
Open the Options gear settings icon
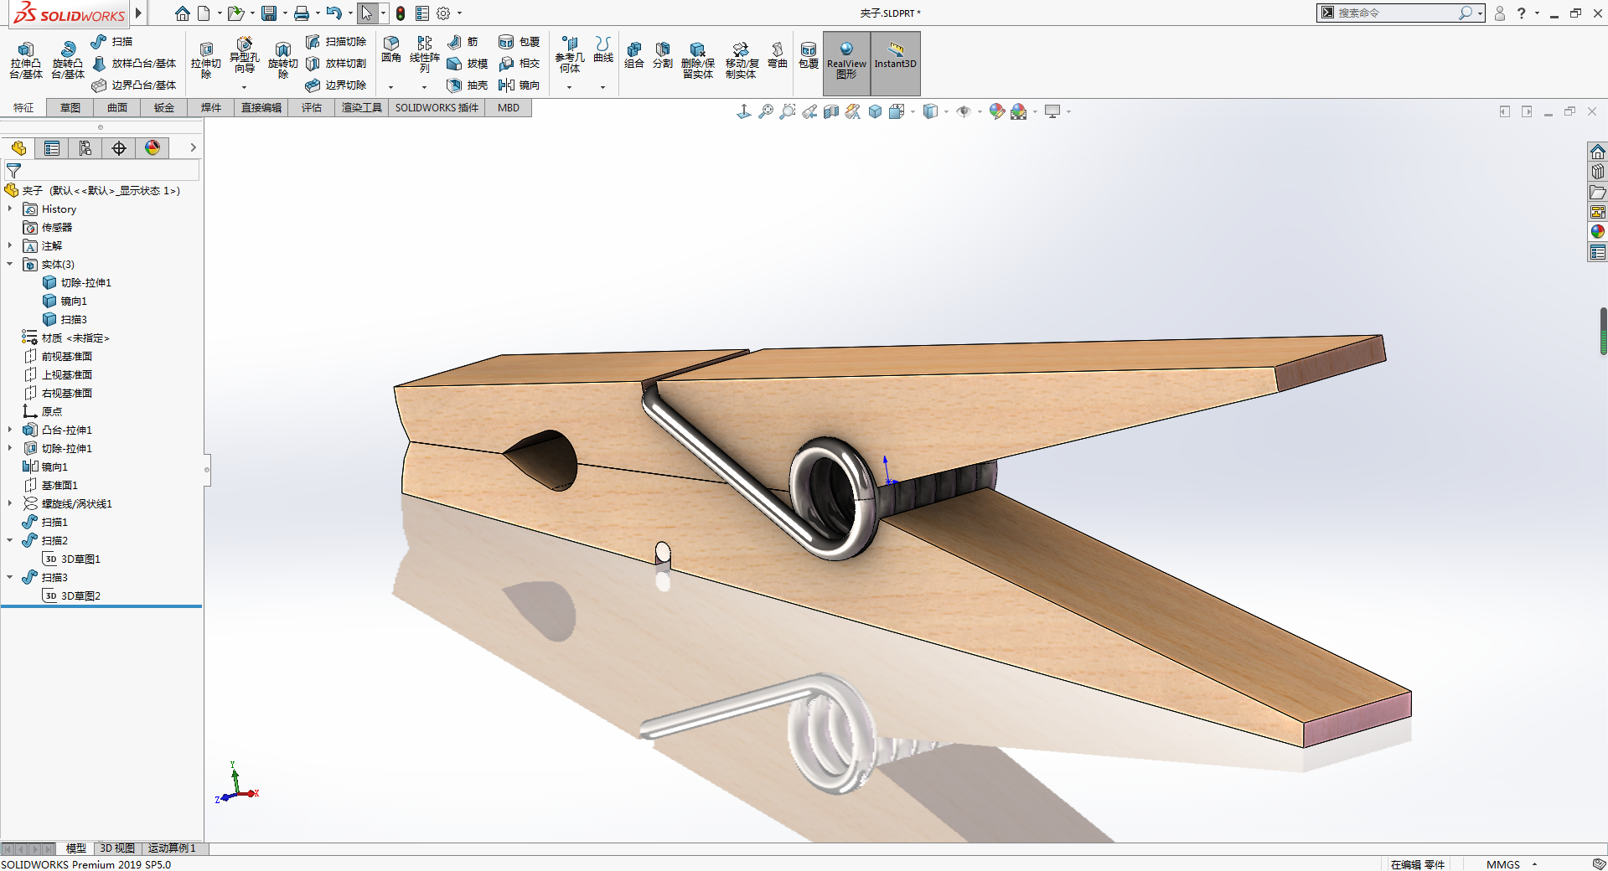click(x=443, y=13)
